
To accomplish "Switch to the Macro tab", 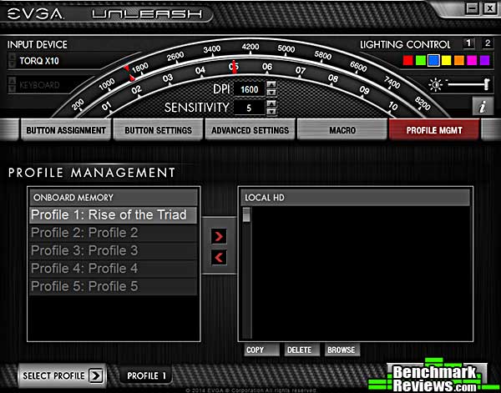I will 342,130.
